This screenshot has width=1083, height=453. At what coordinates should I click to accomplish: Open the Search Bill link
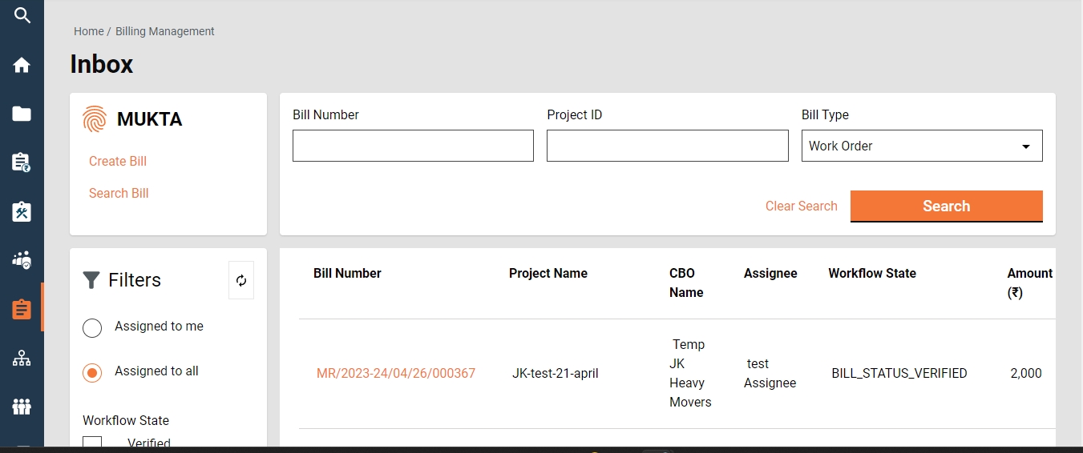pyautogui.click(x=119, y=193)
